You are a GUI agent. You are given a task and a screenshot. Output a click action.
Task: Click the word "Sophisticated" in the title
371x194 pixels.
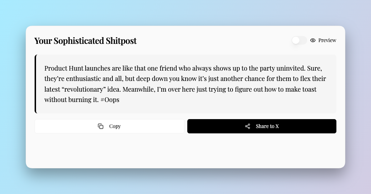[79, 41]
